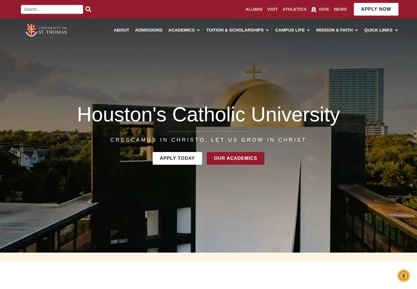417x289 pixels.
Task: Open the Alumni link
Action: [254, 9]
